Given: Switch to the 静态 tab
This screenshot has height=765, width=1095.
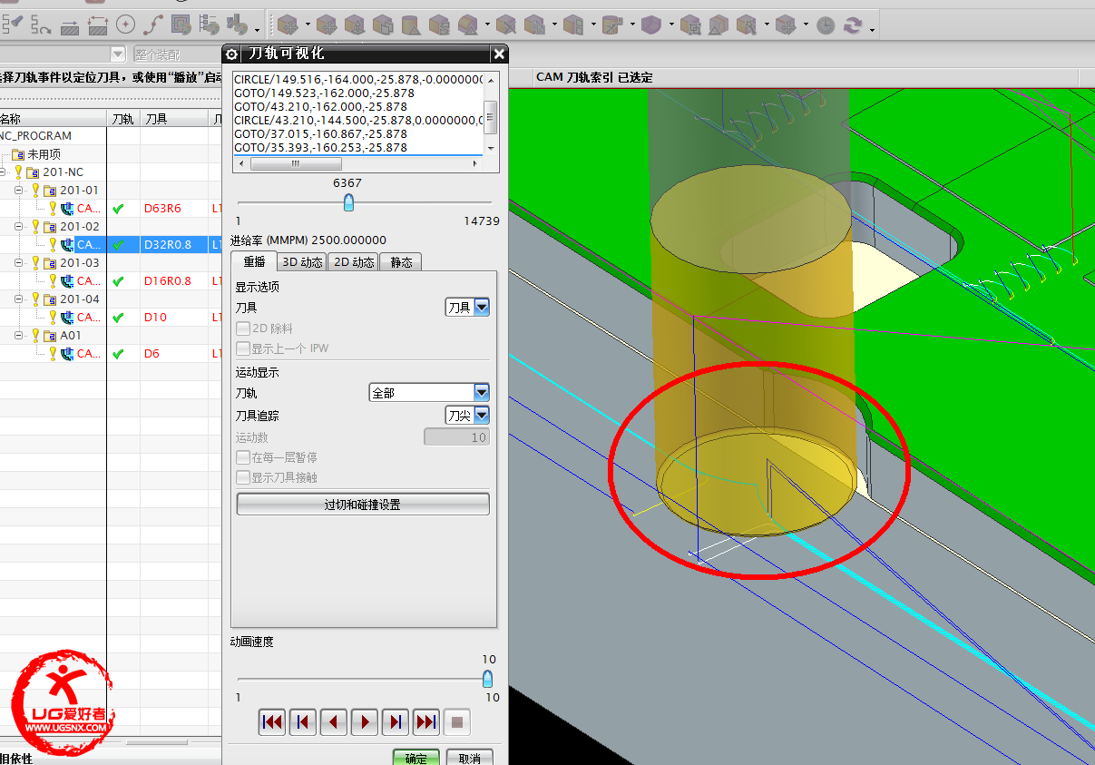Looking at the screenshot, I should click(x=401, y=262).
